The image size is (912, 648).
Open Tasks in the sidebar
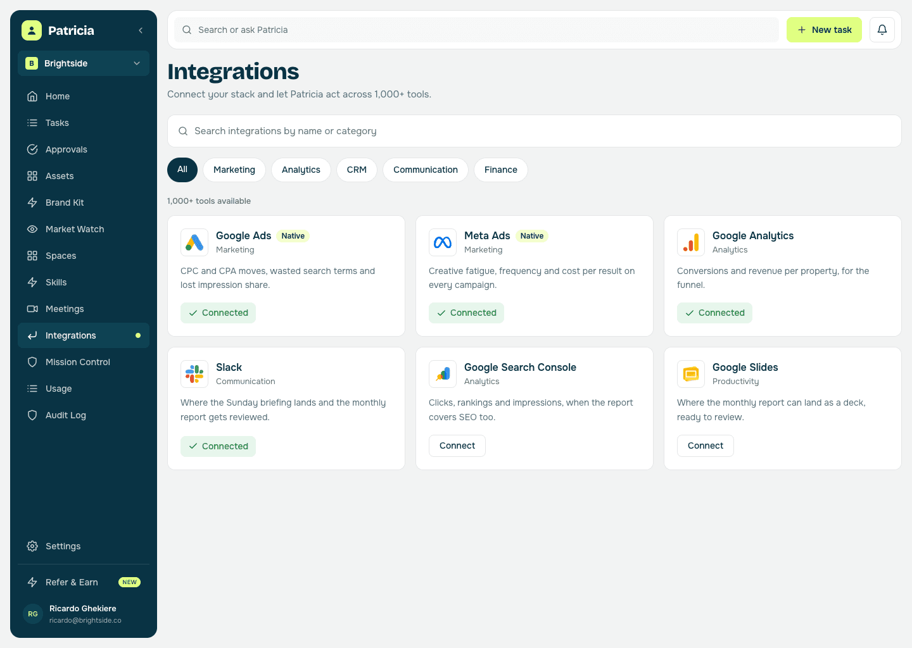[x=84, y=123]
